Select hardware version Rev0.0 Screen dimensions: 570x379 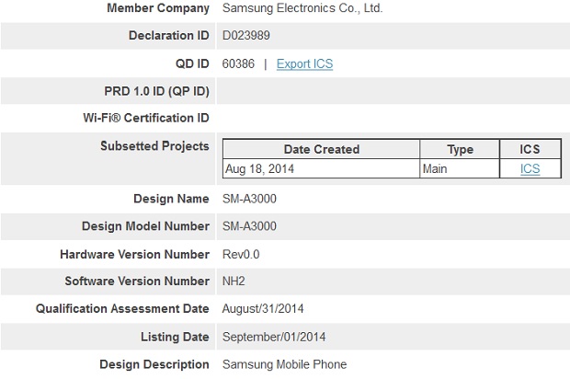point(241,254)
